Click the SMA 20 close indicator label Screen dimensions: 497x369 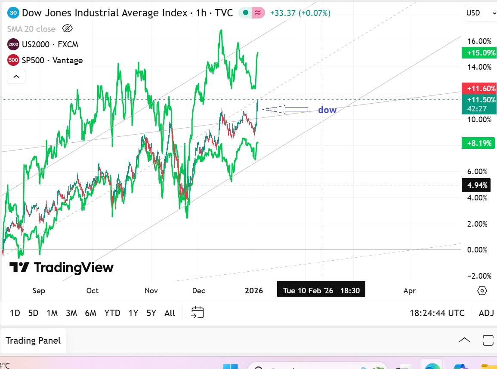[x=31, y=29]
